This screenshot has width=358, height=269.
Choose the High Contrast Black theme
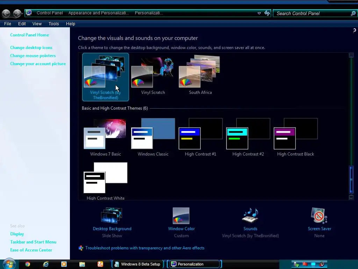point(296,137)
